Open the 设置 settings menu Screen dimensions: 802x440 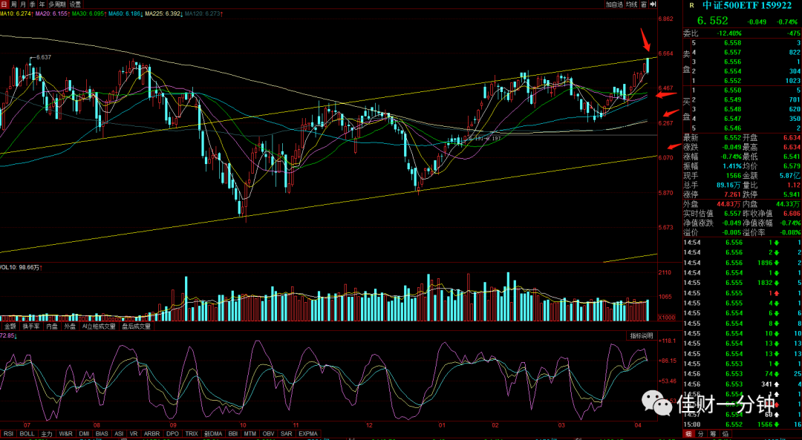[x=75, y=4]
